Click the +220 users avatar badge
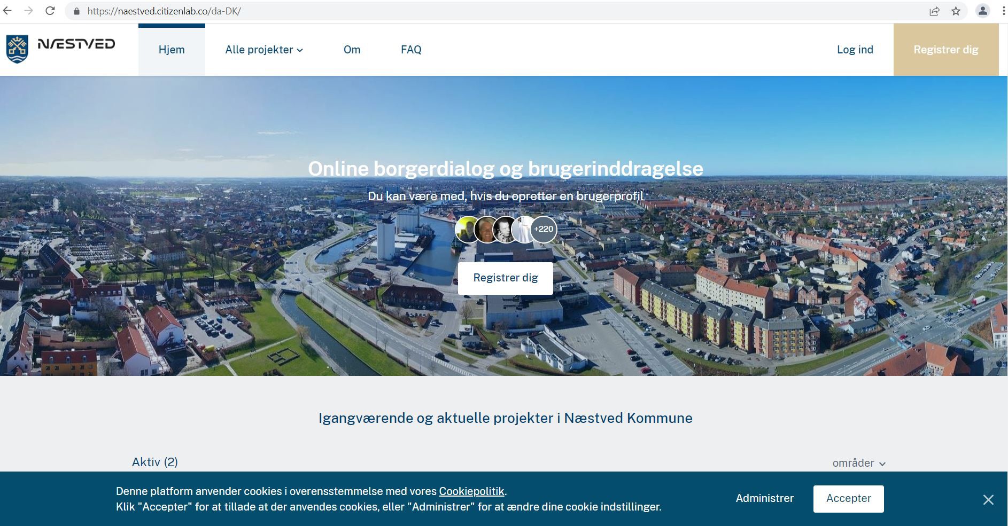 544,229
